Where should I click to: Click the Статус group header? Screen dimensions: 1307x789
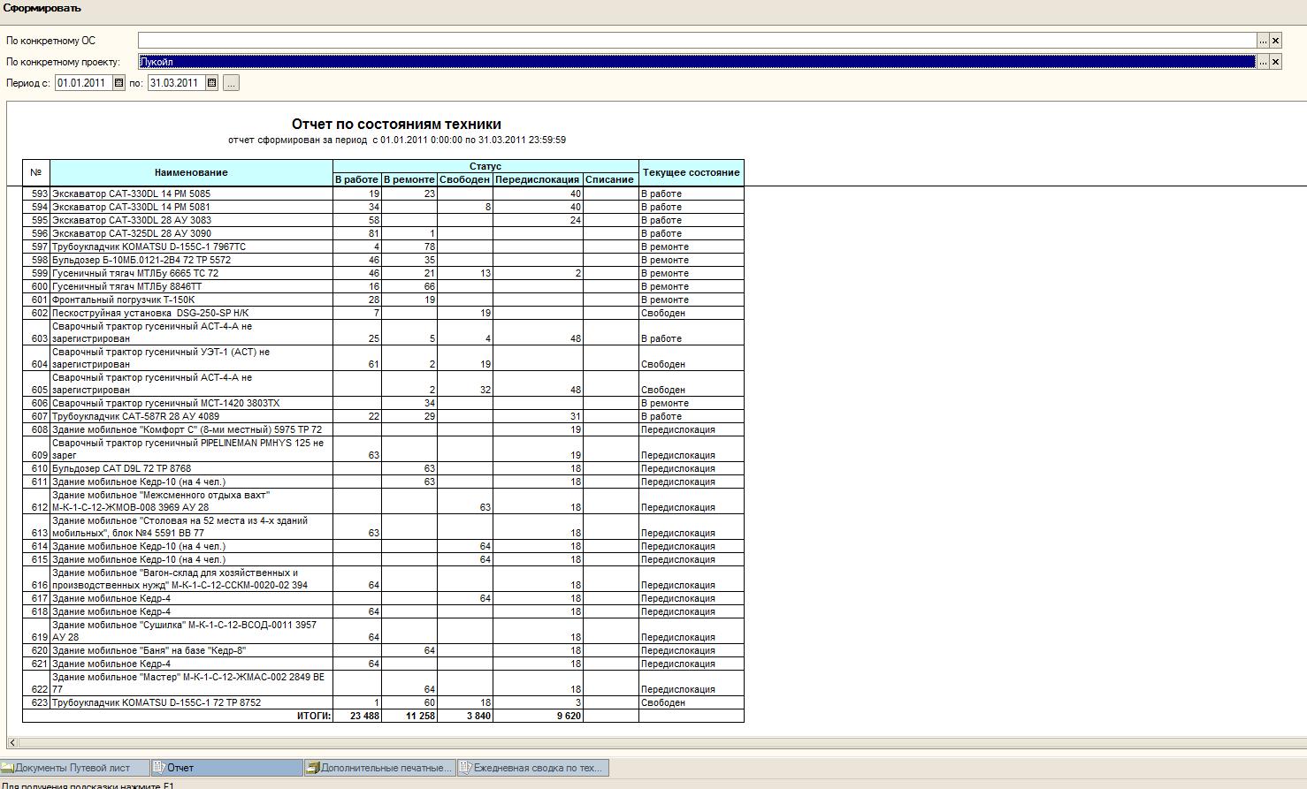coord(485,166)
